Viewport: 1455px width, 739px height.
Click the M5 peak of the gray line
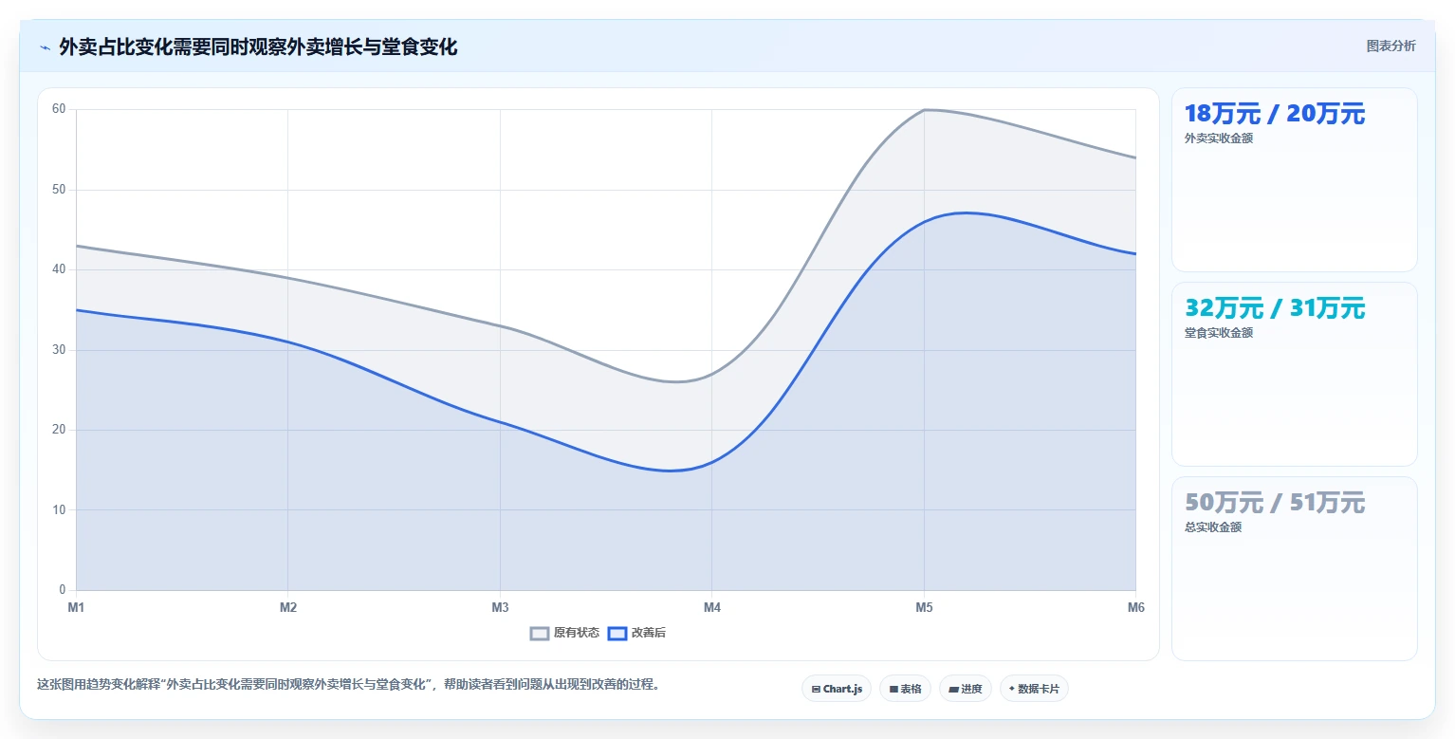click(x=924, y=110)
